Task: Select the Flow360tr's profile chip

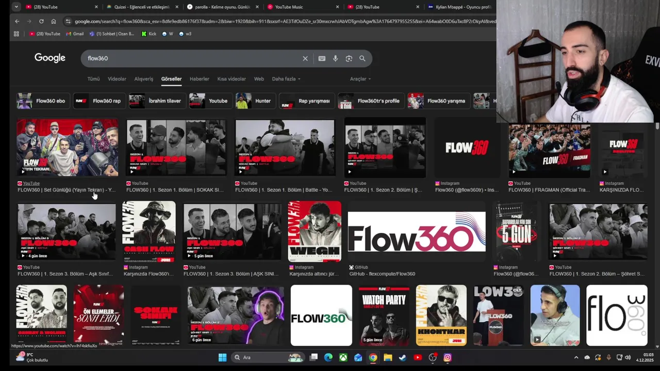Action: [370, 101]
